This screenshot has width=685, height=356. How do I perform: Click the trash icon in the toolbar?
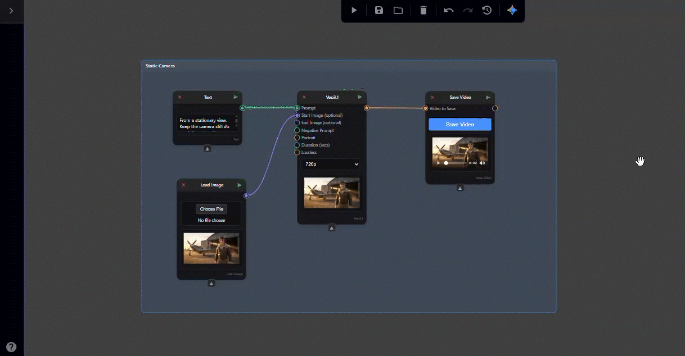(x=423, y=10)
